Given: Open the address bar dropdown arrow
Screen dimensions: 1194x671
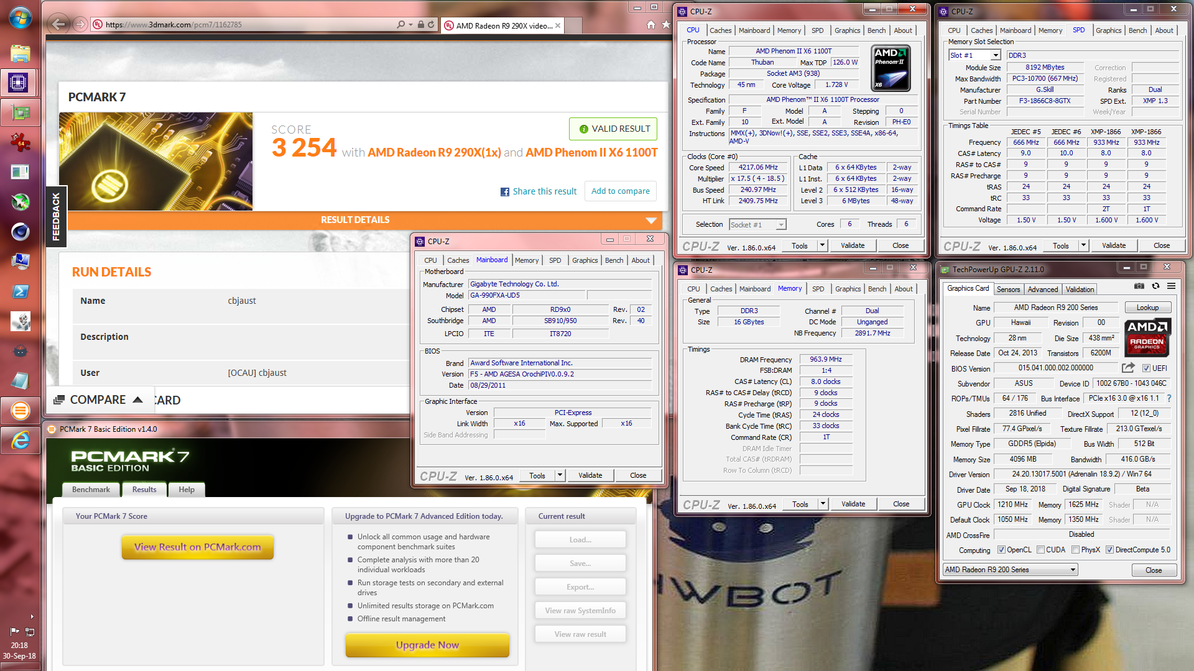Looking at the screenshot, I should 411,25.
